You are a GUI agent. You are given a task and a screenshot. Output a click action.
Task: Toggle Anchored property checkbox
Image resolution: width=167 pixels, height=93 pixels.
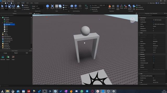click(x=154, y=57)
